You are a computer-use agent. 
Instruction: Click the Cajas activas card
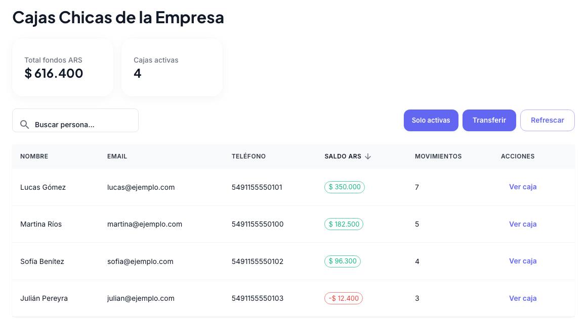point(172,67)
